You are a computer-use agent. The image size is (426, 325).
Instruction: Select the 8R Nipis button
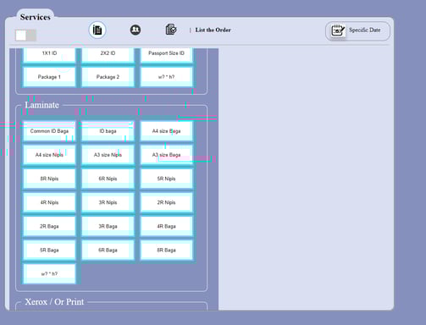(x=49, y=179)
